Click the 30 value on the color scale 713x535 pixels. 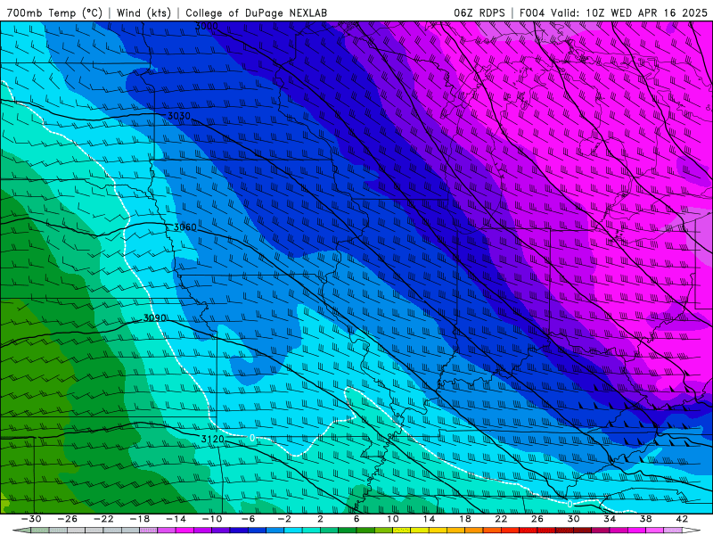click(573, 519)
